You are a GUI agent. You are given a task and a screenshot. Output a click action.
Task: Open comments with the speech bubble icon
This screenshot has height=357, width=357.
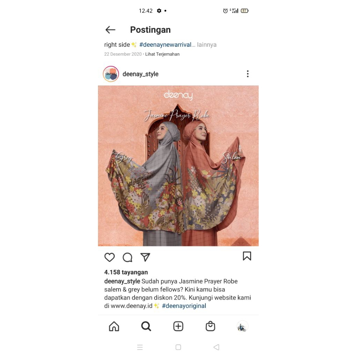click(x=128, y=257)
